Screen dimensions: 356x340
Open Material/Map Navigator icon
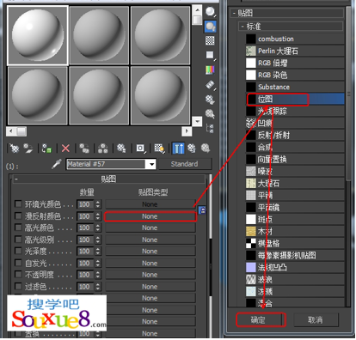211,129
